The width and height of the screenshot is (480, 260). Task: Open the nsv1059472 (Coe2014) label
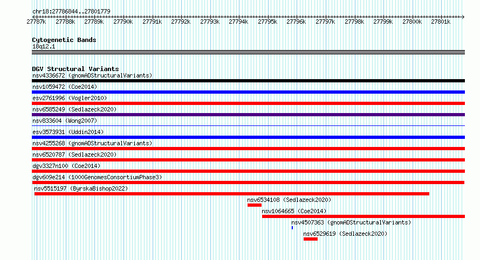[x=65, y=87]
